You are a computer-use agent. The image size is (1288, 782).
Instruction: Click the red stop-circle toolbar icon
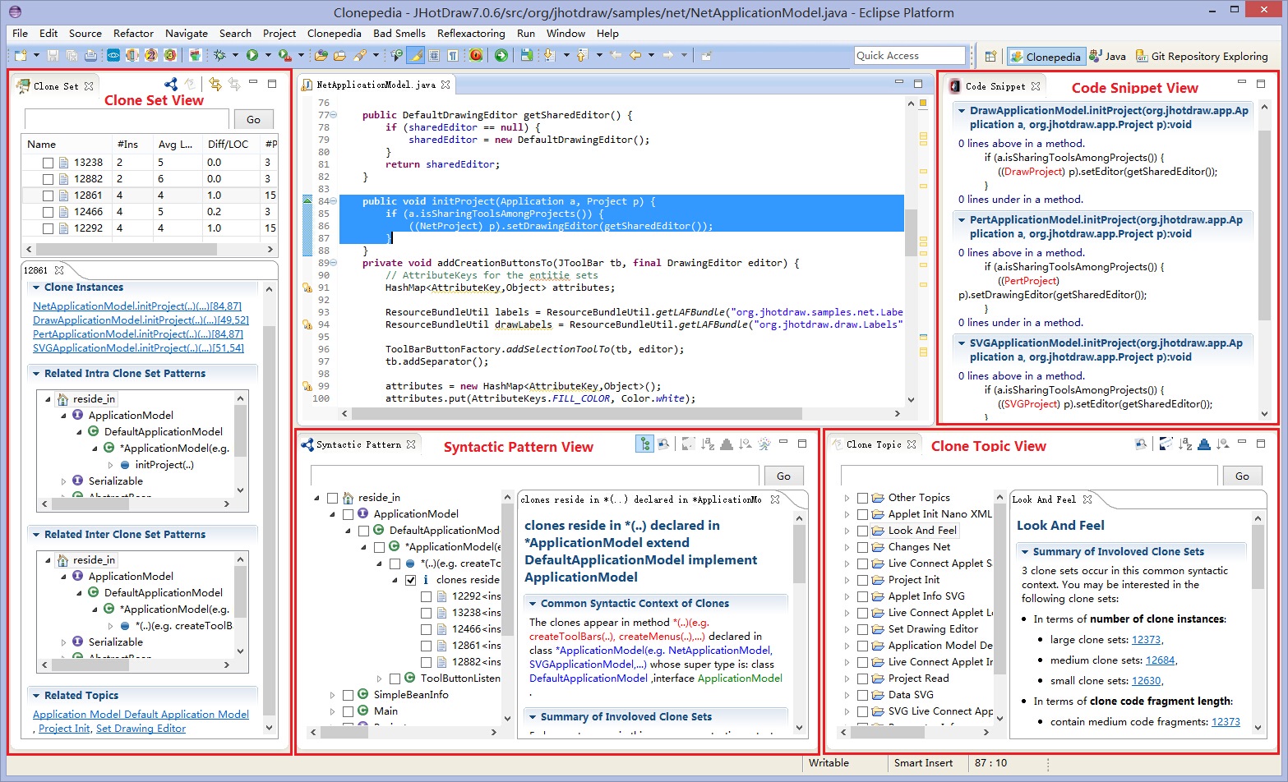coord(476,55)
